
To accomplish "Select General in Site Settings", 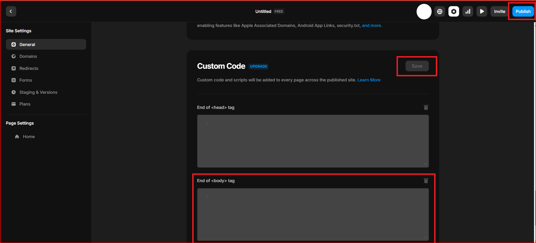I will pyautogui.click(x=46, y=44).
